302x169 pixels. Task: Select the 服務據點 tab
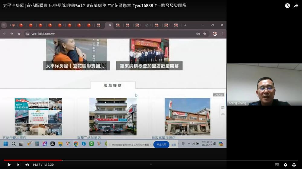click(113, 85)
